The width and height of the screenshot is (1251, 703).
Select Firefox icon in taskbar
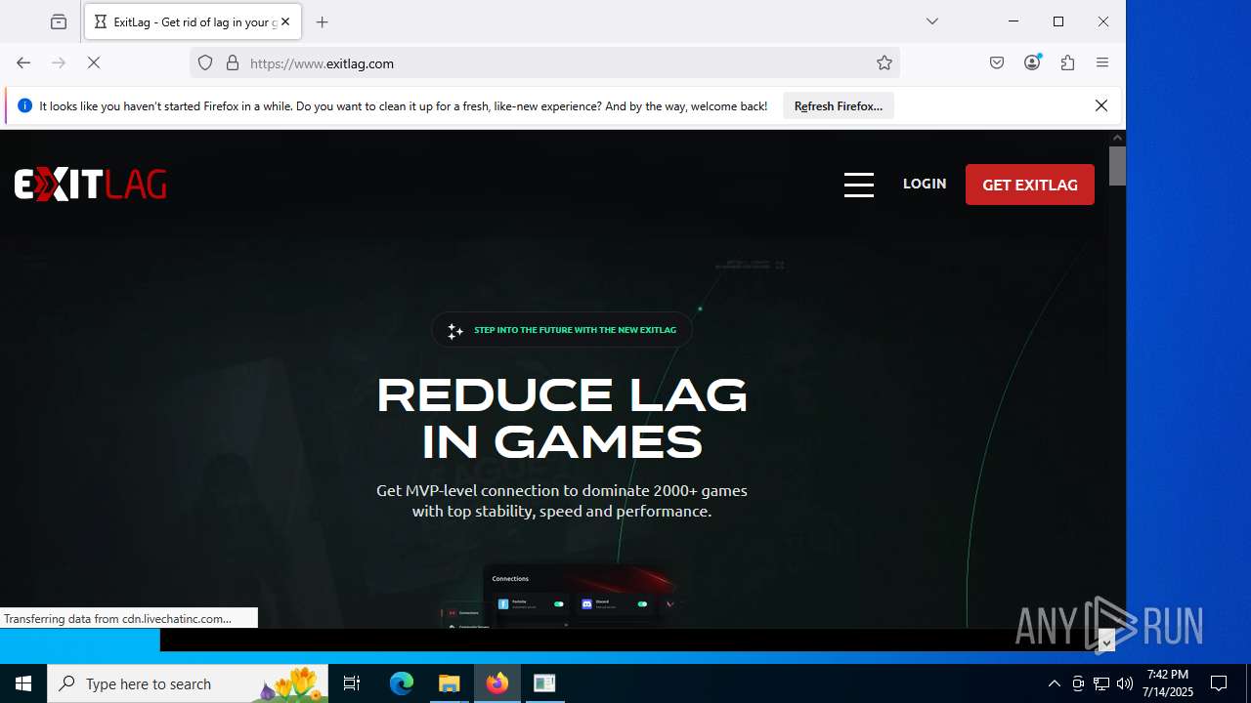click(x=497, y=683)
